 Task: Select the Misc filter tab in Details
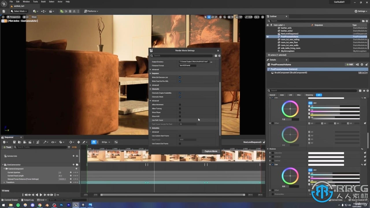tap(299, 95)
